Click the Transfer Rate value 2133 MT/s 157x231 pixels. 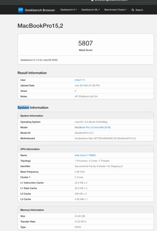pos(81,221)
